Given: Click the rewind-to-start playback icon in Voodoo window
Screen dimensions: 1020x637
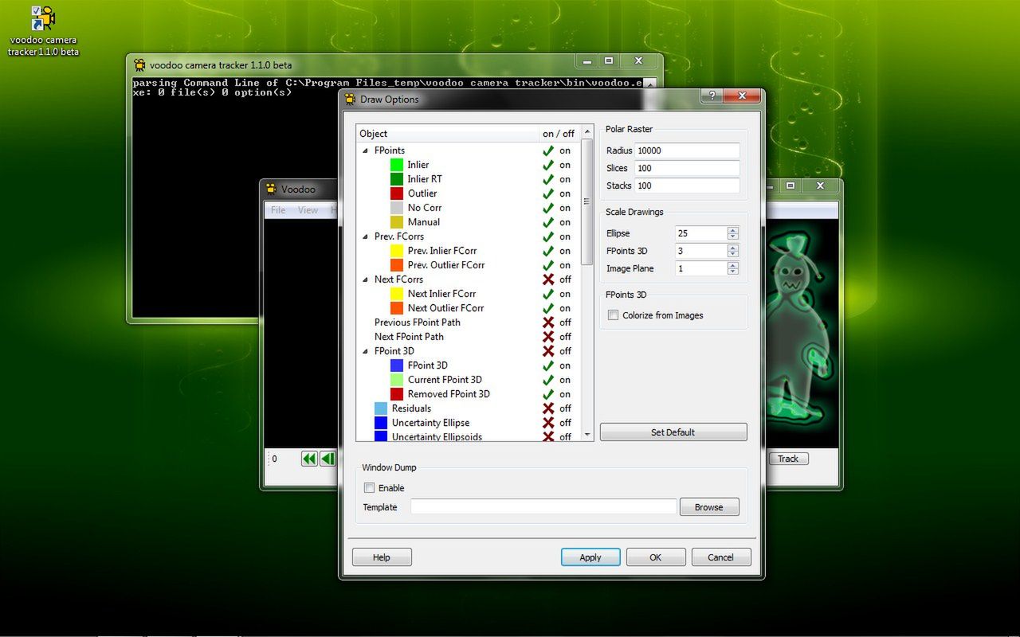Looking at the screenshot, I should (309, 458).
